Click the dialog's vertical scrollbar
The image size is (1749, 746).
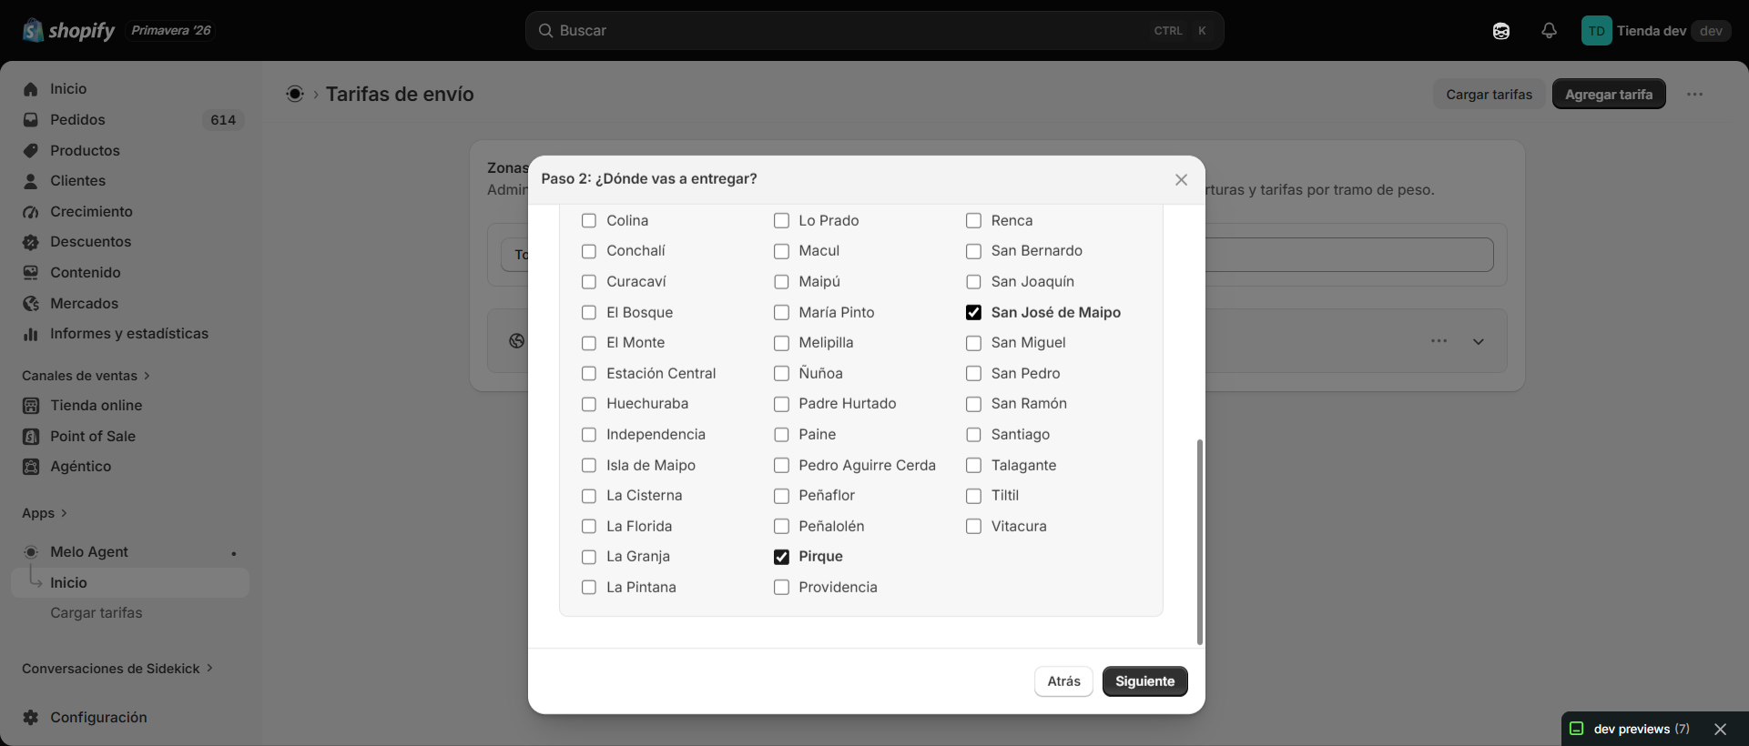point(1199,542)
